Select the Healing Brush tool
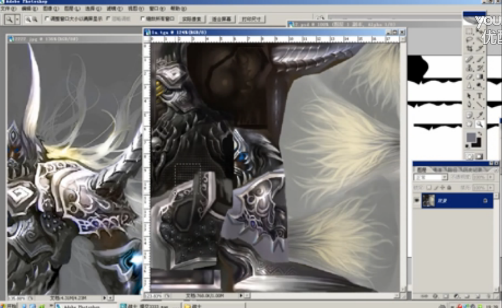Image resolution: width=502 pixels, height=308 pixels. (x=469, y=60)
